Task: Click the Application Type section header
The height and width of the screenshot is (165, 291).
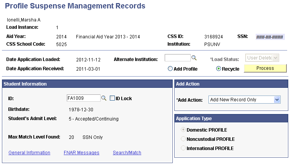Action: 231,119
